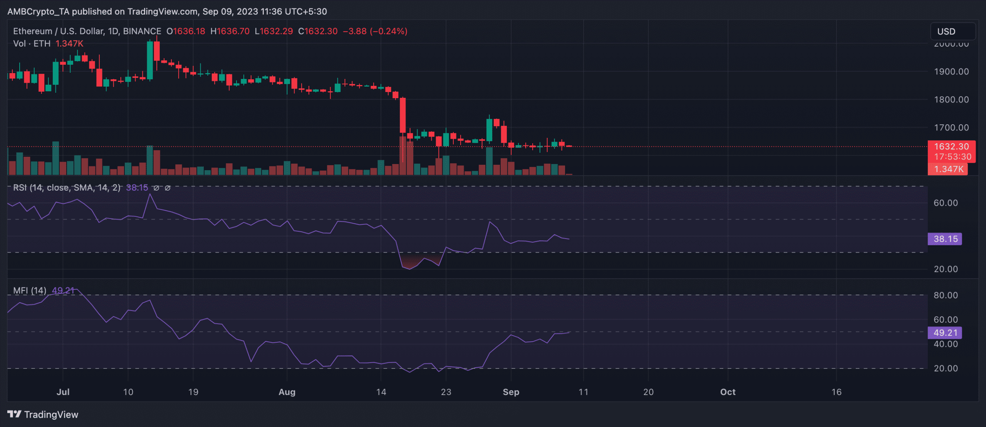Click the high price H1636.70 value
Image resolution: width=986 pixels, height=427 pixels.
[x=230, y=31]
